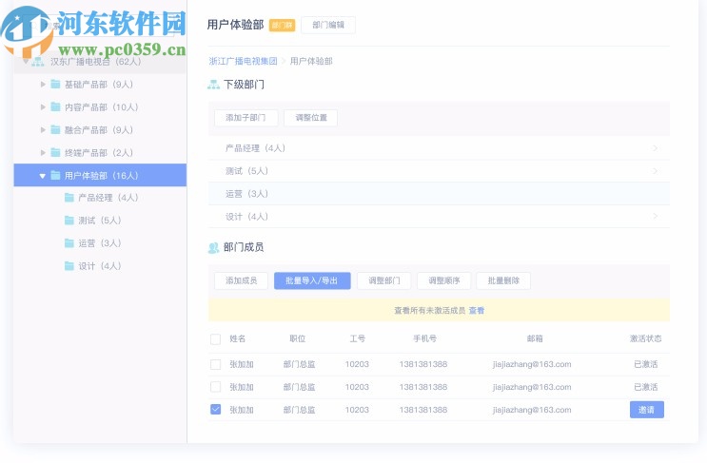Open the 浙江广播电视集团 breadcrumb link
Screen dimensions: 707x463
243,61
